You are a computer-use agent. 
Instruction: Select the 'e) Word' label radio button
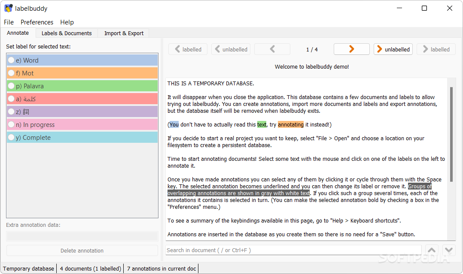click(x=11, y=60)
